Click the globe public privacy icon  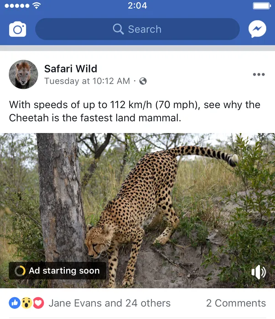coord(143,81)
